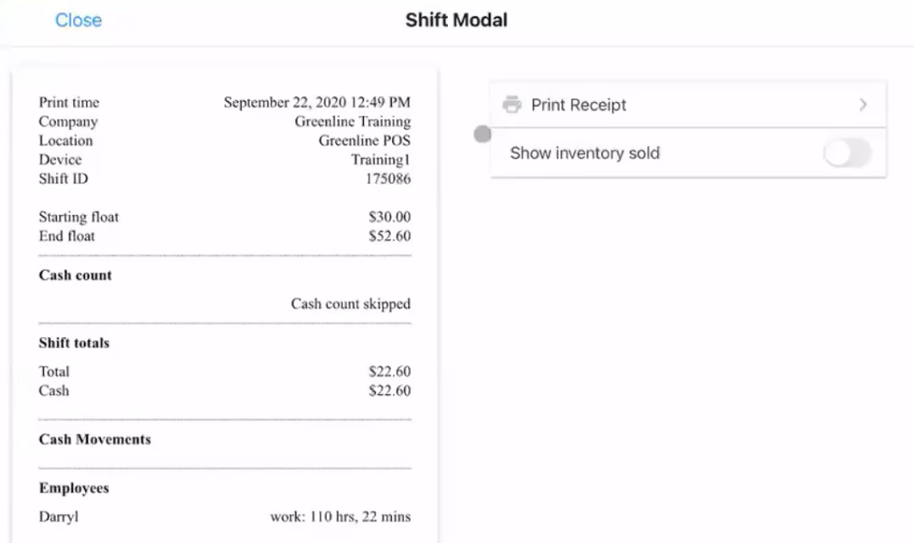The width and height of the screenshot is (914, 543).
Task: Click the Greenline Training company name
Action: coord(352,121)
